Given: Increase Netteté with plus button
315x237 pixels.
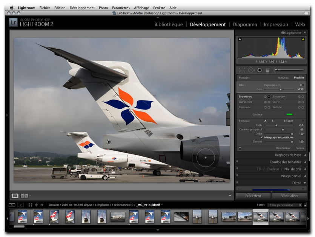Looking at the screenshot, I should coord(303,108).
